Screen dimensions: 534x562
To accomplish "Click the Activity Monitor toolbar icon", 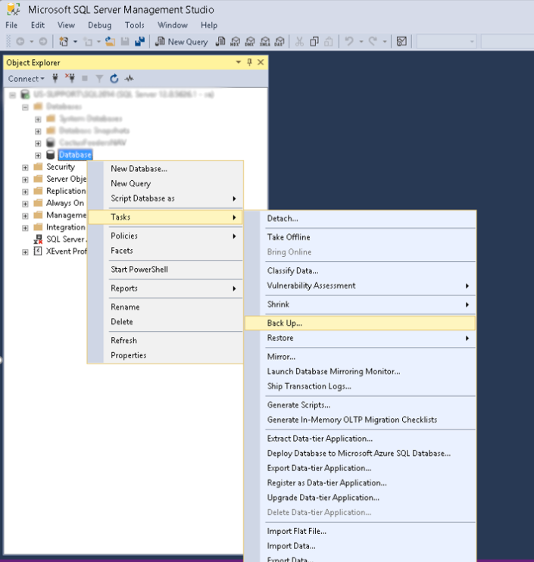I will [x=401, y=42].
